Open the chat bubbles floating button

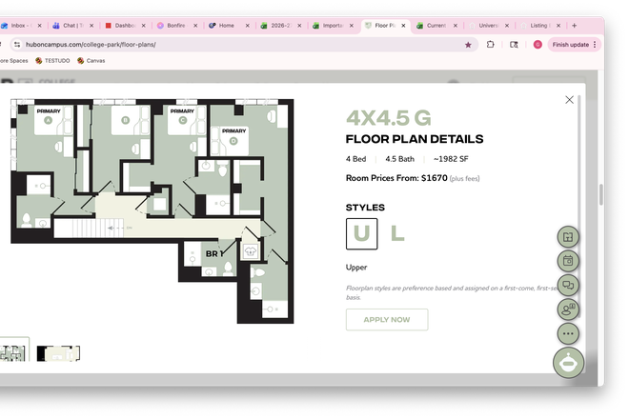coord(568,285)
